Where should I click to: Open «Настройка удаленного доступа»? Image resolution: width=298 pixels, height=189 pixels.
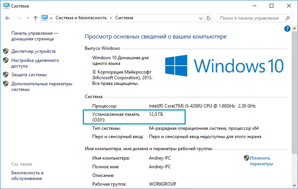pos(35,63)
